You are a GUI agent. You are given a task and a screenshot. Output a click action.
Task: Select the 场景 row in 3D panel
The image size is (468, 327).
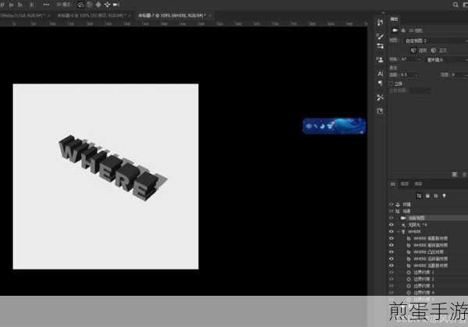[x=428, y=211]
